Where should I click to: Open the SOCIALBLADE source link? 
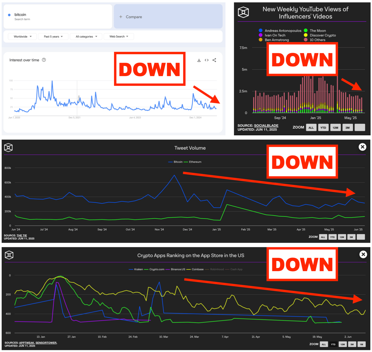click(x=266, y=126)
